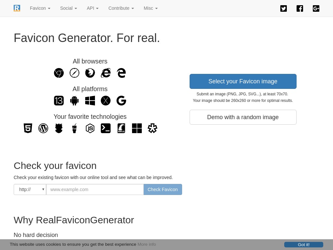The width and height of the screenshot is (333, 250).
Task: Select the Chrome browser icon
Action: [x=59, y=73]
